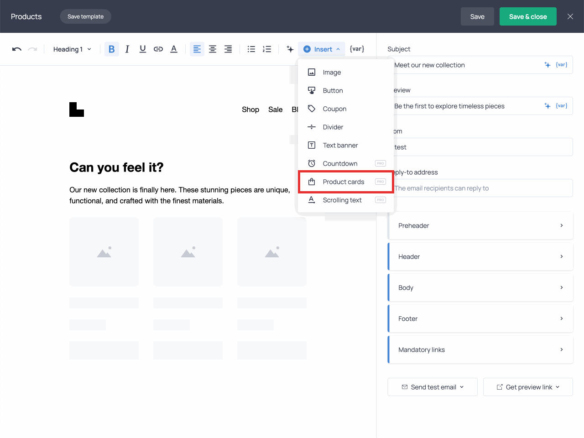Viewport: 584px width, 438px height.
Task: Toggle underline formatting
Action: click(143, 49)
